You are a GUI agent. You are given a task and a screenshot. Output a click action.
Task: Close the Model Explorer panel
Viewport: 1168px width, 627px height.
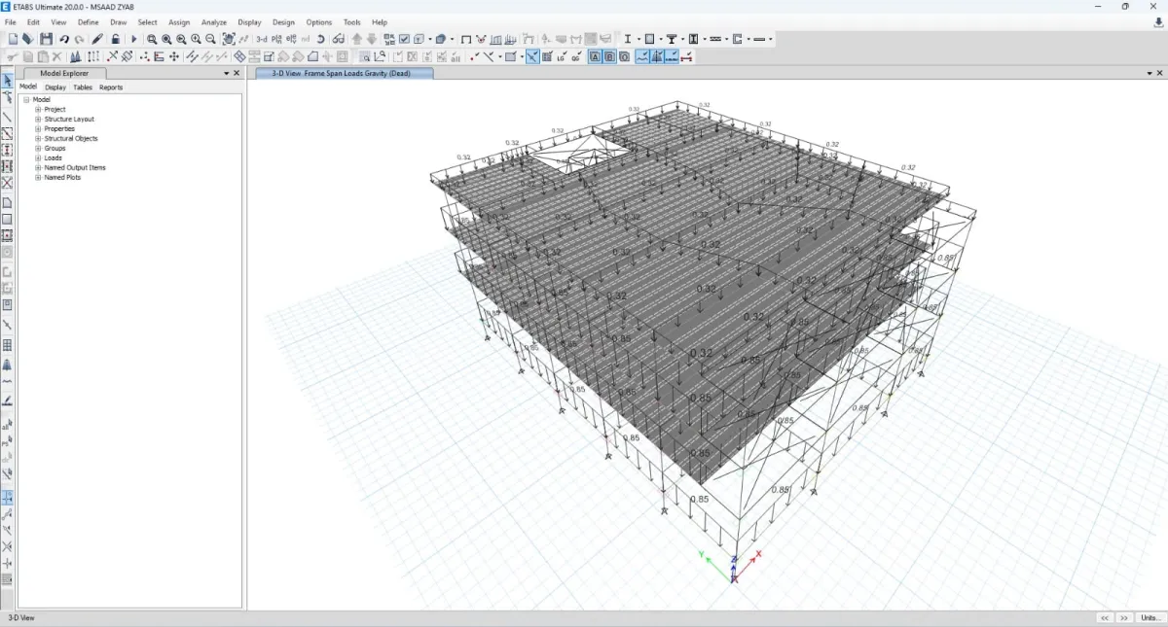pyautogui.click(x=237, y=73)
